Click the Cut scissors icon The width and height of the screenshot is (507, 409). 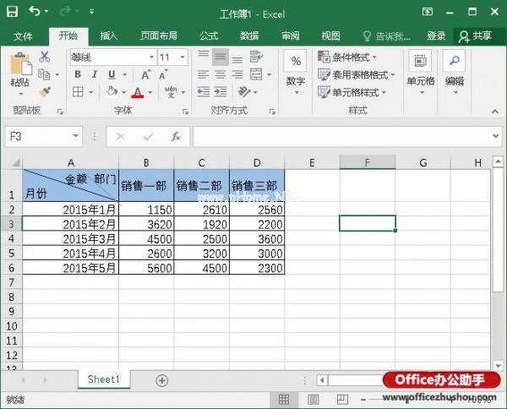point(45,57)
